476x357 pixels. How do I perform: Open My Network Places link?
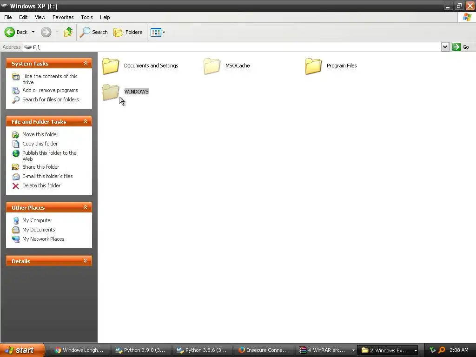point(43,239)
